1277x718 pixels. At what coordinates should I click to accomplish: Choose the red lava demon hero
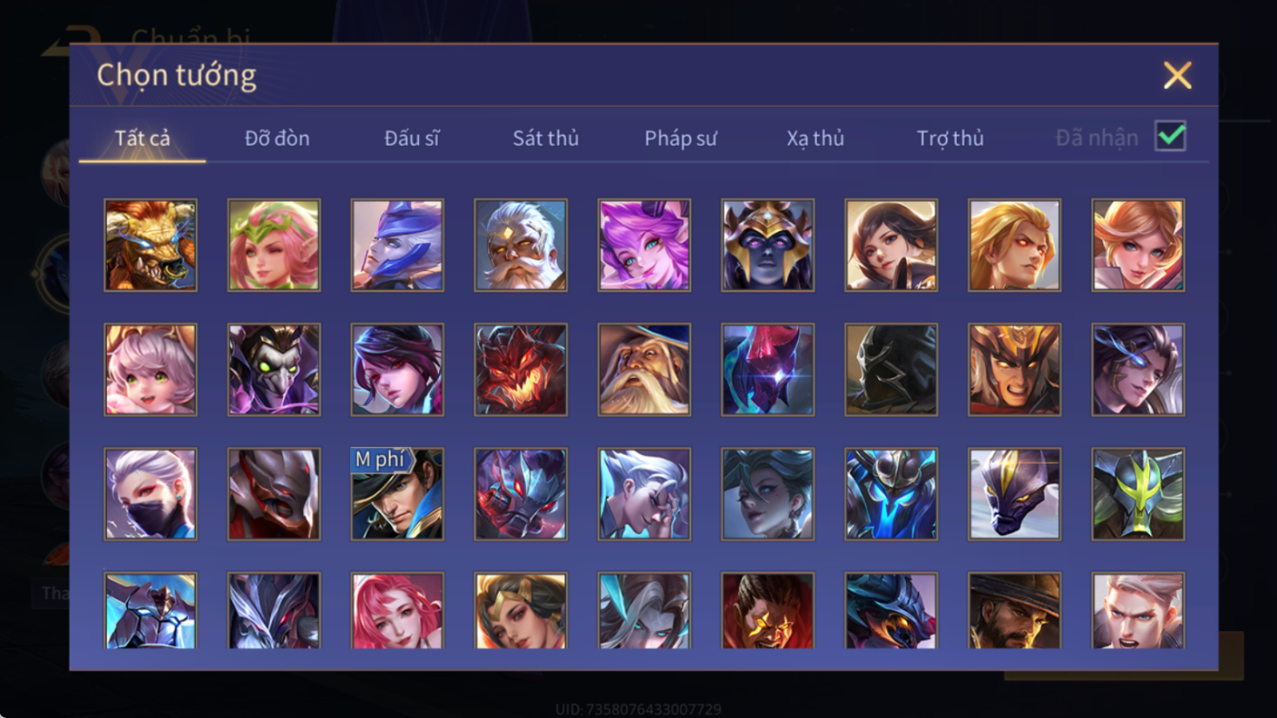pyautogui.click(x=521, y=369)
